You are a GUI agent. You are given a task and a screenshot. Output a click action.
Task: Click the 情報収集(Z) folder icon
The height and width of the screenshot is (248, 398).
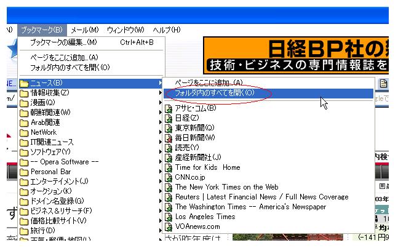point(24,94)
